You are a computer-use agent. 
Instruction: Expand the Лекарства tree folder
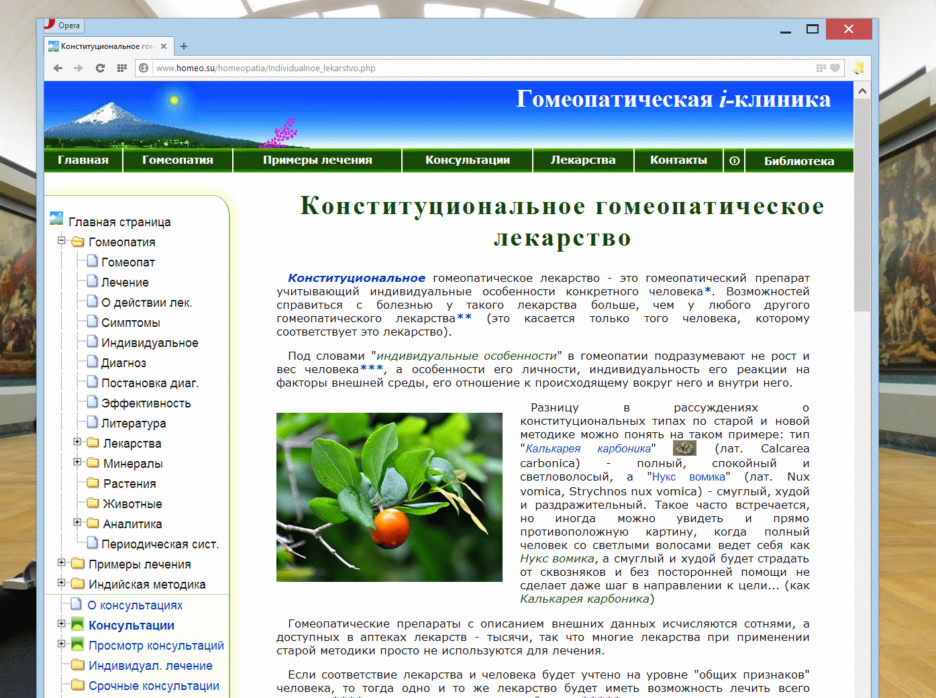[77, 442]
